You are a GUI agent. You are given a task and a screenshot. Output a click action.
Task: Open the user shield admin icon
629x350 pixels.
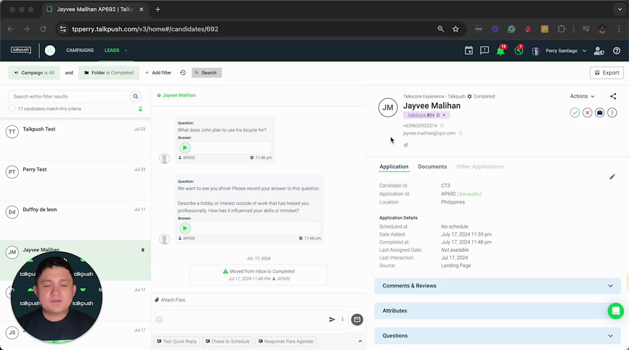coord(599,51)
